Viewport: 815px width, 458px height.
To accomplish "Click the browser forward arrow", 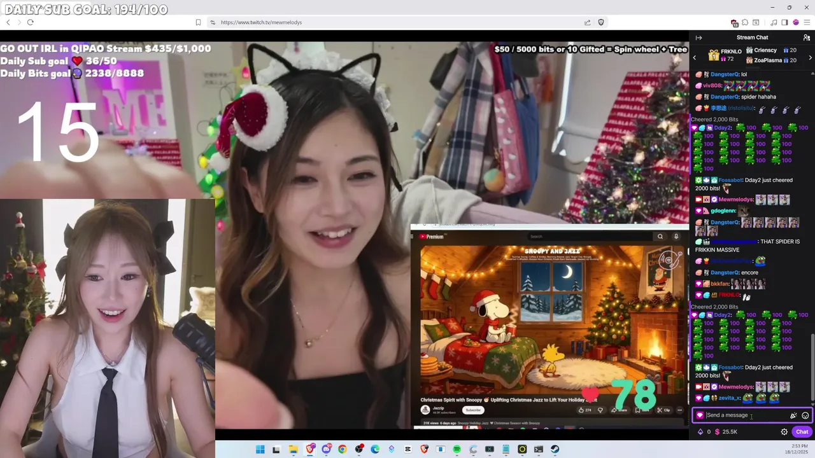I will click(x=18, y=22).
